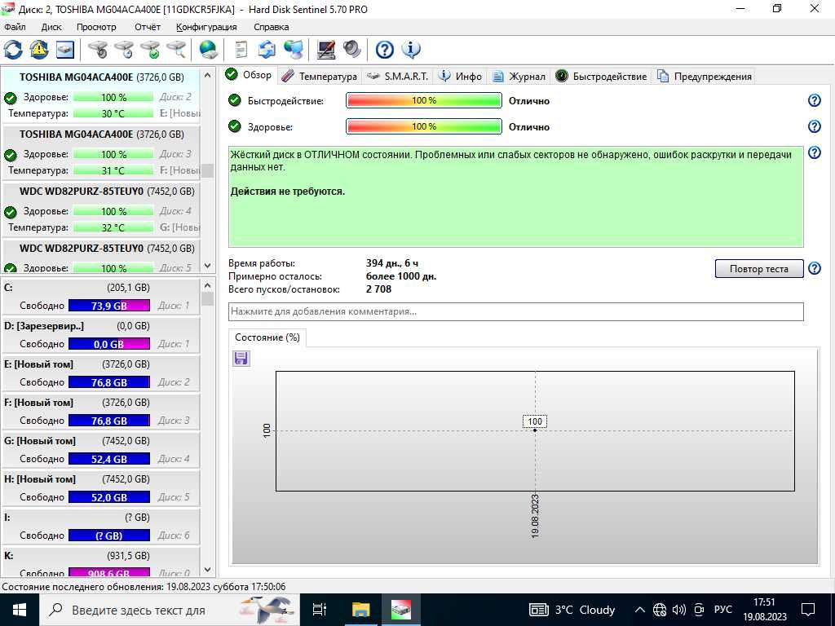Click the volume list scroll down arrow
835x626 pixels.
tap(208, 570)
